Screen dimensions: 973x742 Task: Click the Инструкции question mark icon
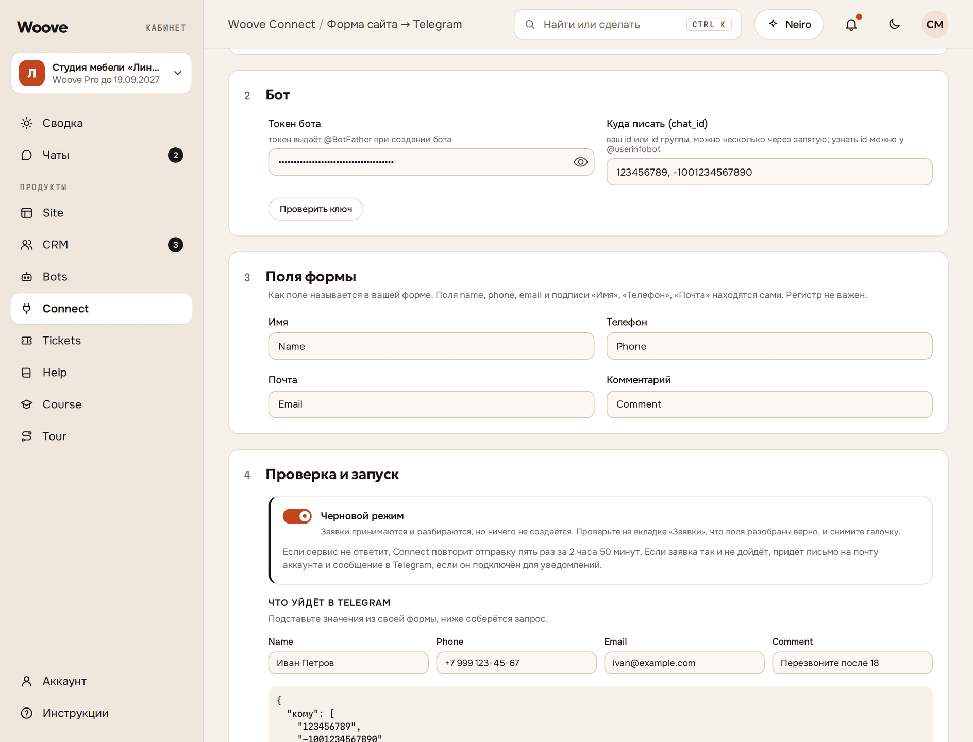point(27,713)
